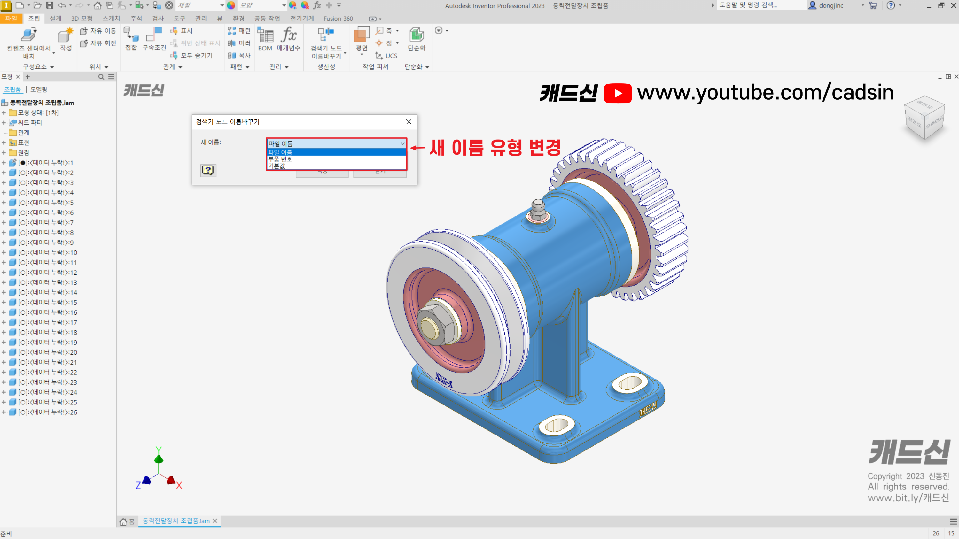Click the UCS tool
Screen dimensions: 959x539
coord(386,55)
